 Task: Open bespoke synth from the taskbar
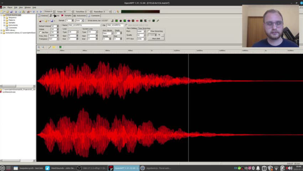tap(28, 168)
